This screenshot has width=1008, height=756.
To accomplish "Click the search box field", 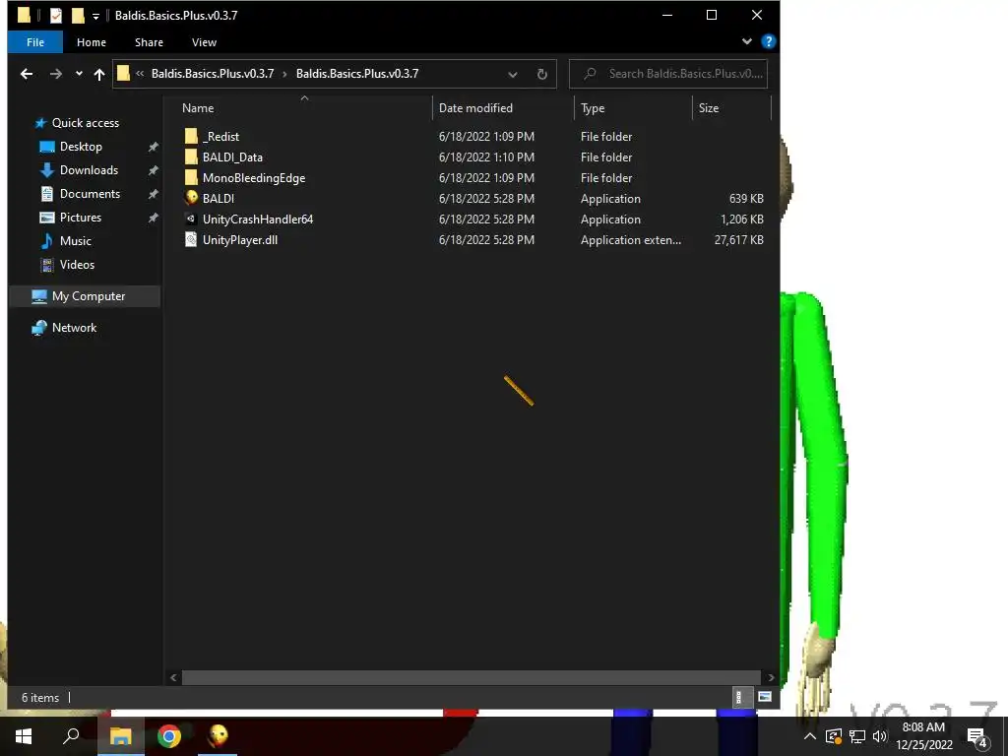I will coord(668,74).
